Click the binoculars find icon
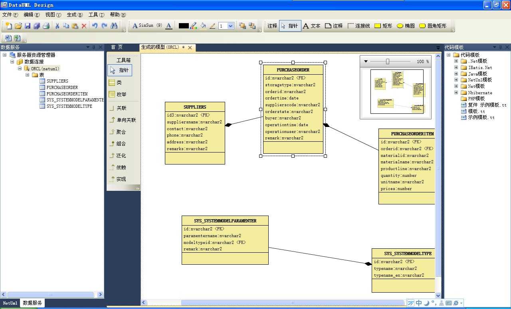The width and height of the screenshot is (511, 309). (114, 26)
